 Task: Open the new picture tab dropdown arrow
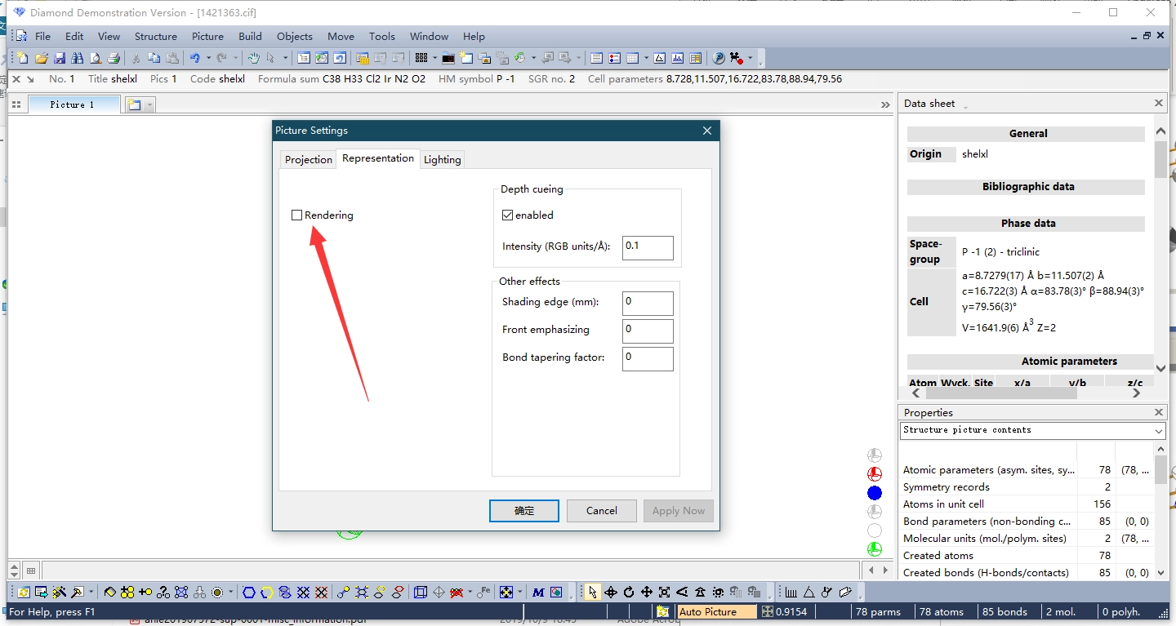pos(149,104)
